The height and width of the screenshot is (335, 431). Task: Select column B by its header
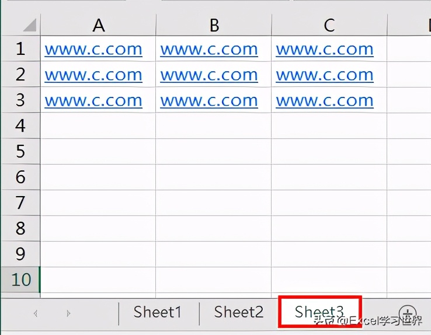tap(214, 25)
